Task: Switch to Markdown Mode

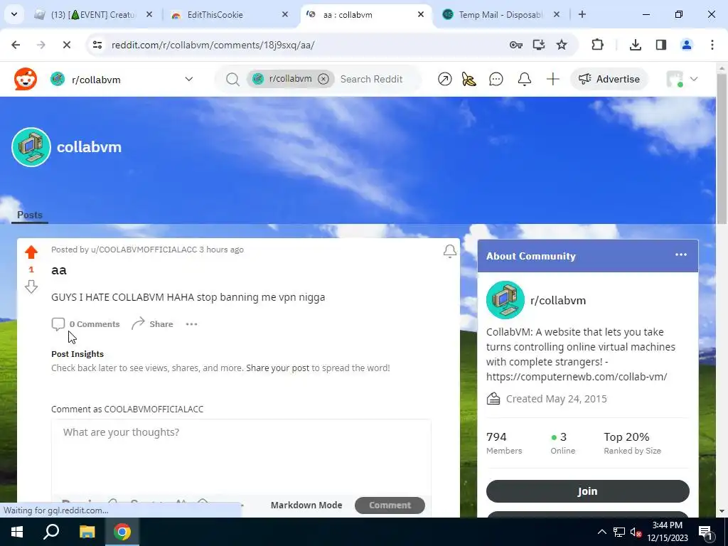Action: (x=306, y=505)
